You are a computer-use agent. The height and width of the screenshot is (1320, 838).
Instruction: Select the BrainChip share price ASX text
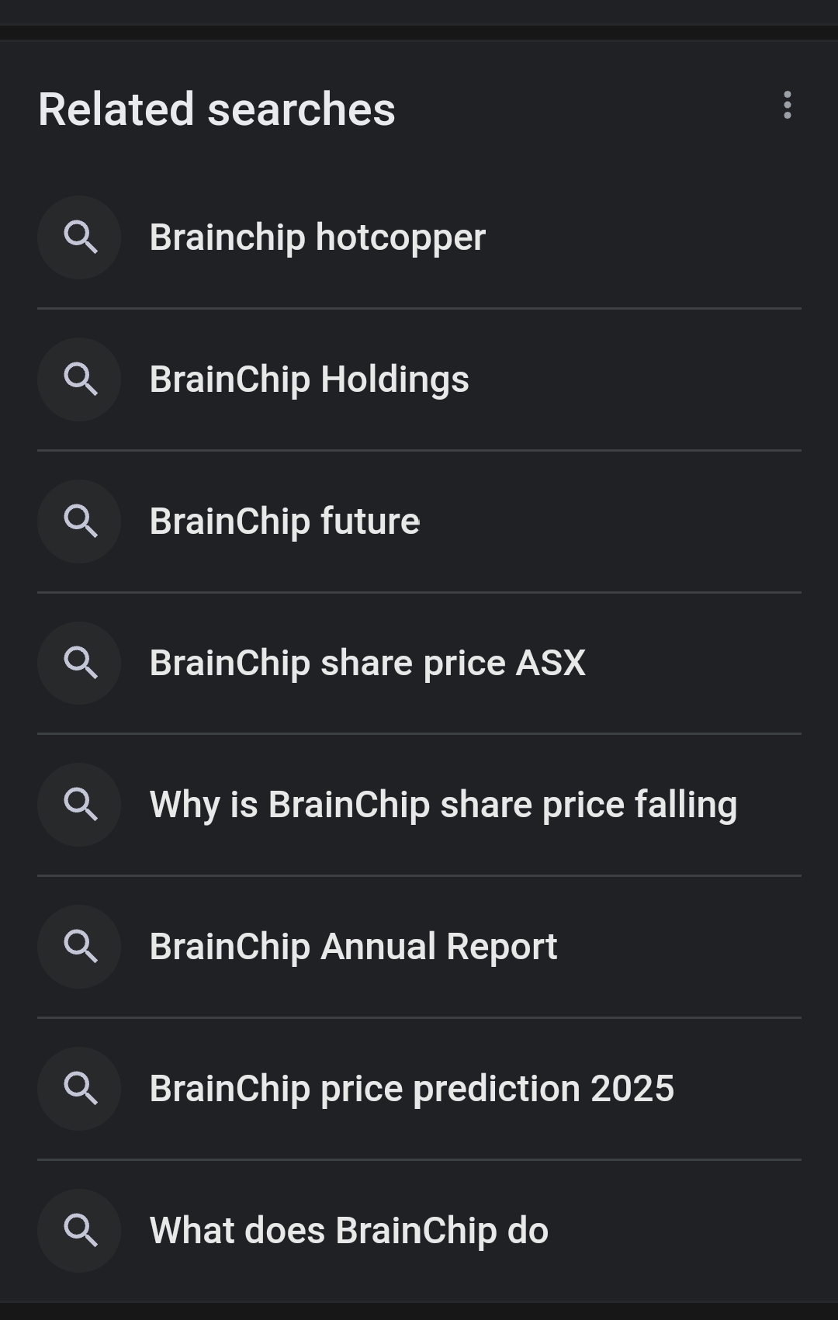[367, 663]
